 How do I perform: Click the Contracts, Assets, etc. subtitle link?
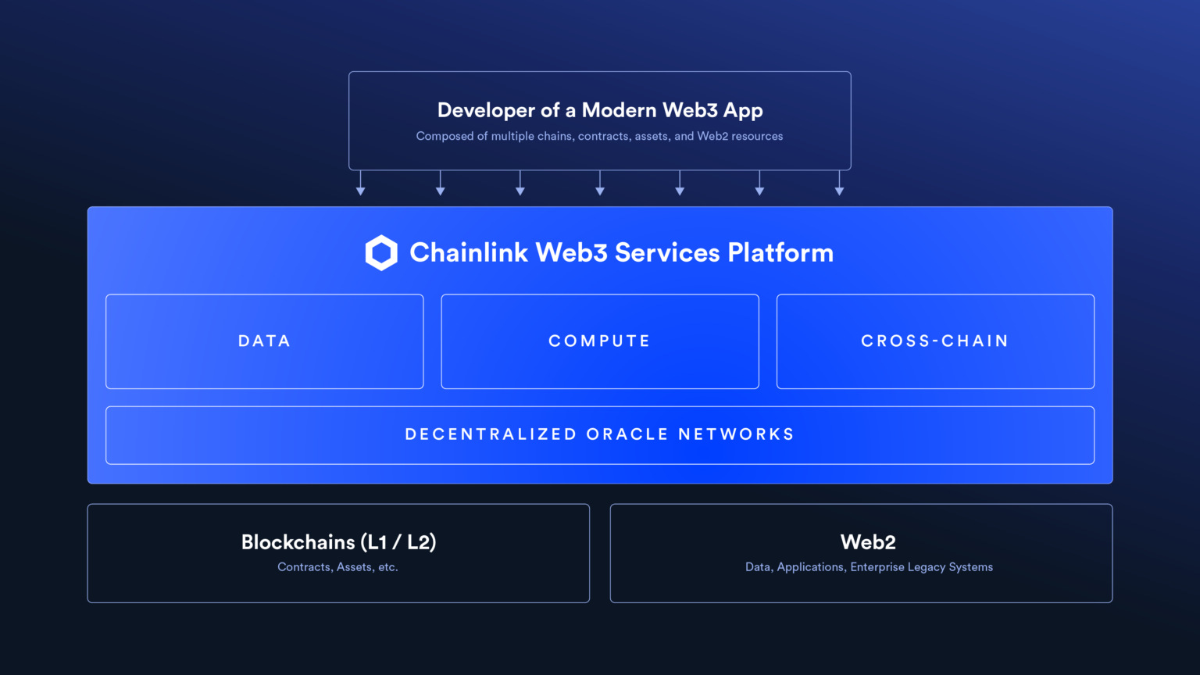click(x=337, y=567)
